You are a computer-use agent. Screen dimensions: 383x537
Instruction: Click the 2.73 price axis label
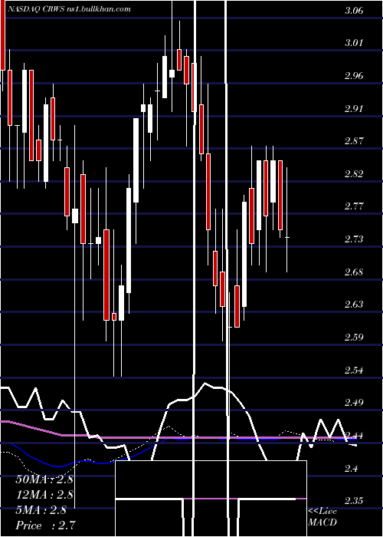point(354,239)
